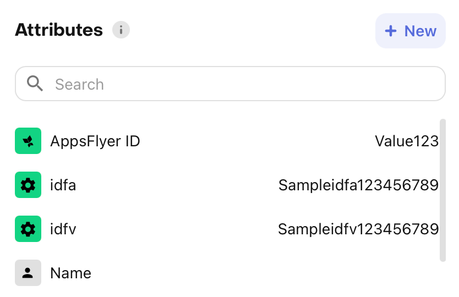Click the Attributes panel heading

59,30
